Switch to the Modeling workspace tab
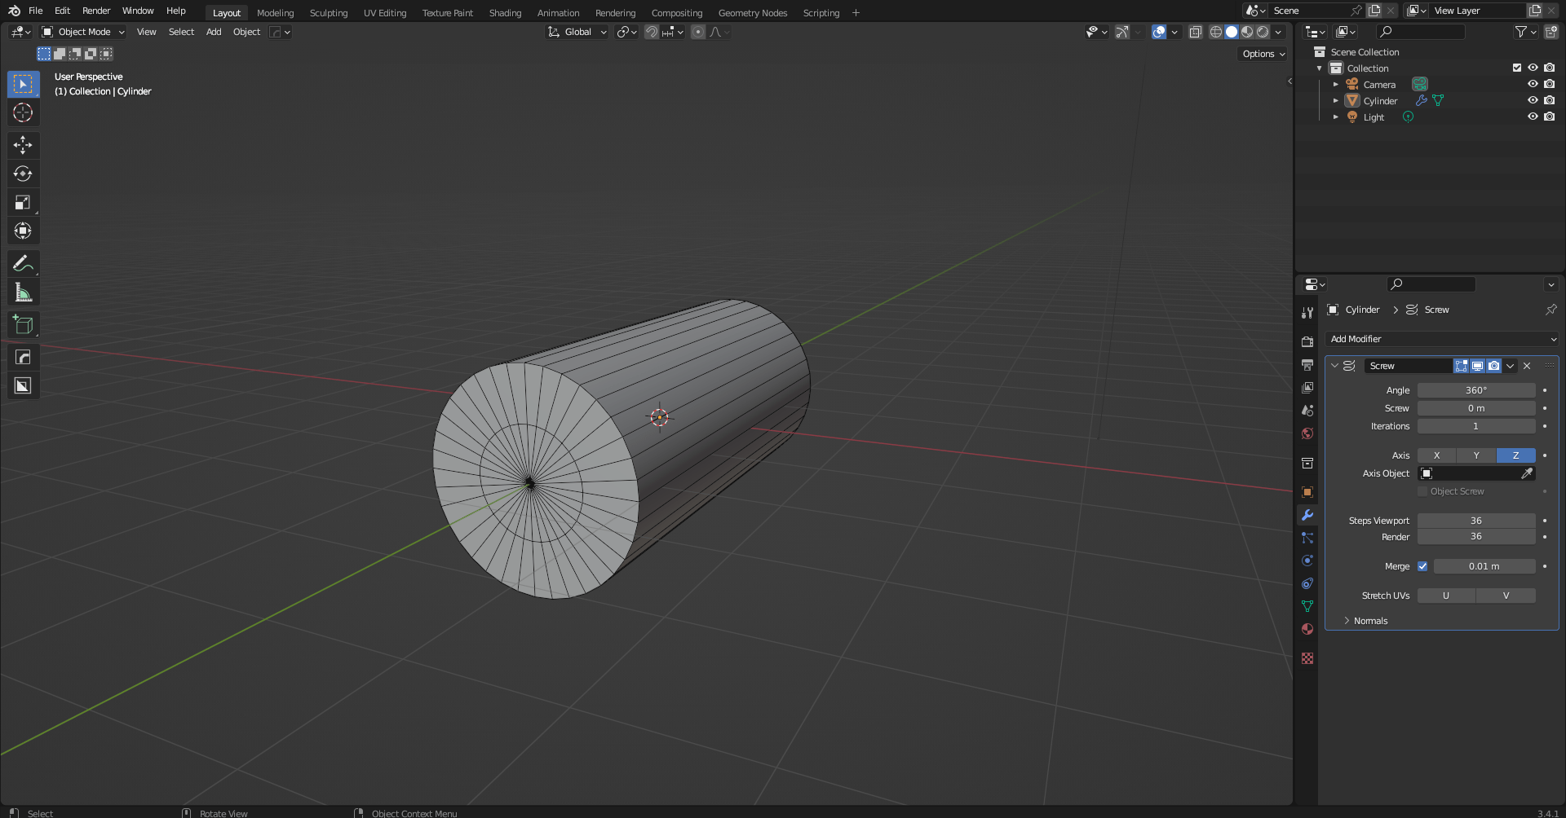The height and width of the screenshot is (818, 1566). coord(275,12)
